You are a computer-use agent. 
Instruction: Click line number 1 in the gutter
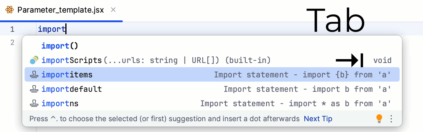tap(12, 29)
